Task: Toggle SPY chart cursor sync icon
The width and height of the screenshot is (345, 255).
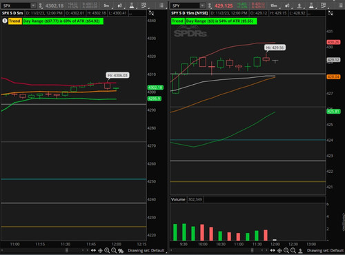Action: pyautogui.click(x=331, y=13)
